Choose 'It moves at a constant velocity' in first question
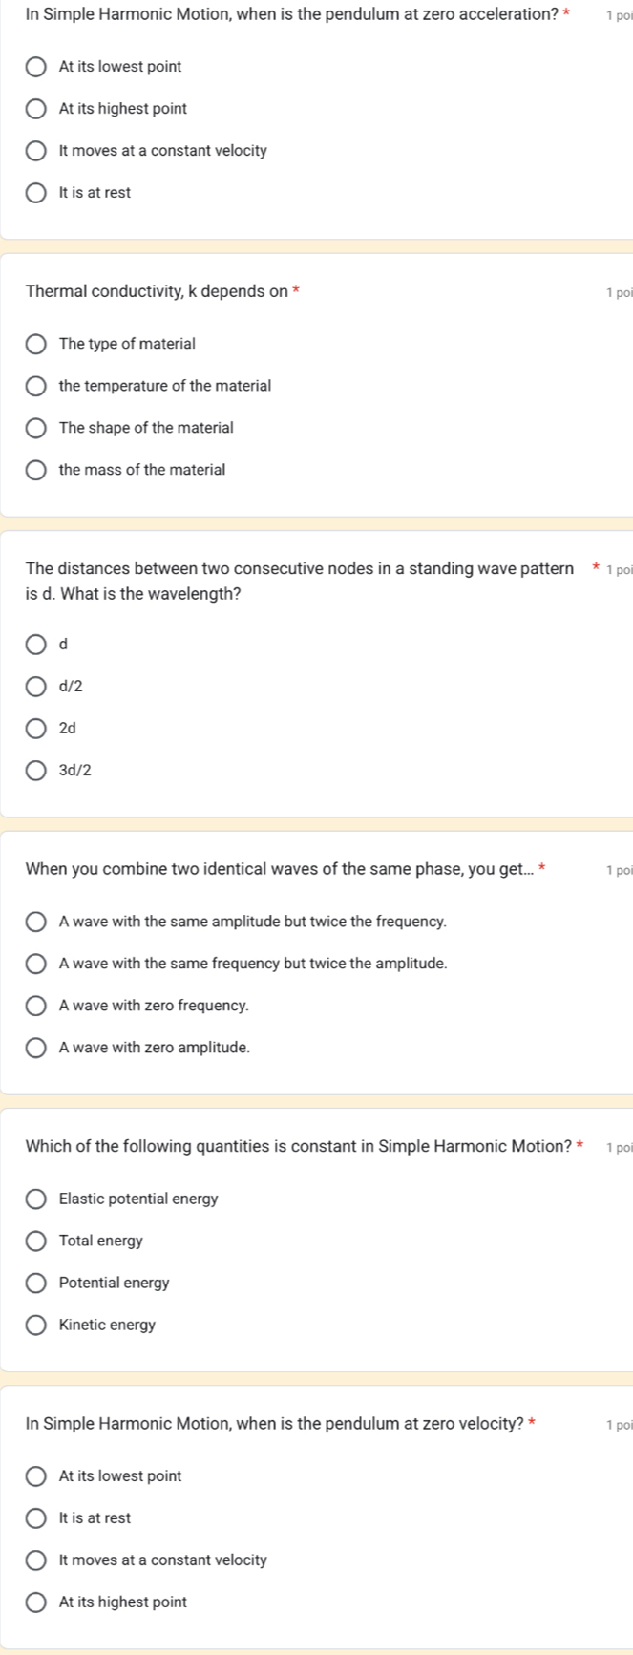The image size is (633, 1655). click(x=35, y=151)
